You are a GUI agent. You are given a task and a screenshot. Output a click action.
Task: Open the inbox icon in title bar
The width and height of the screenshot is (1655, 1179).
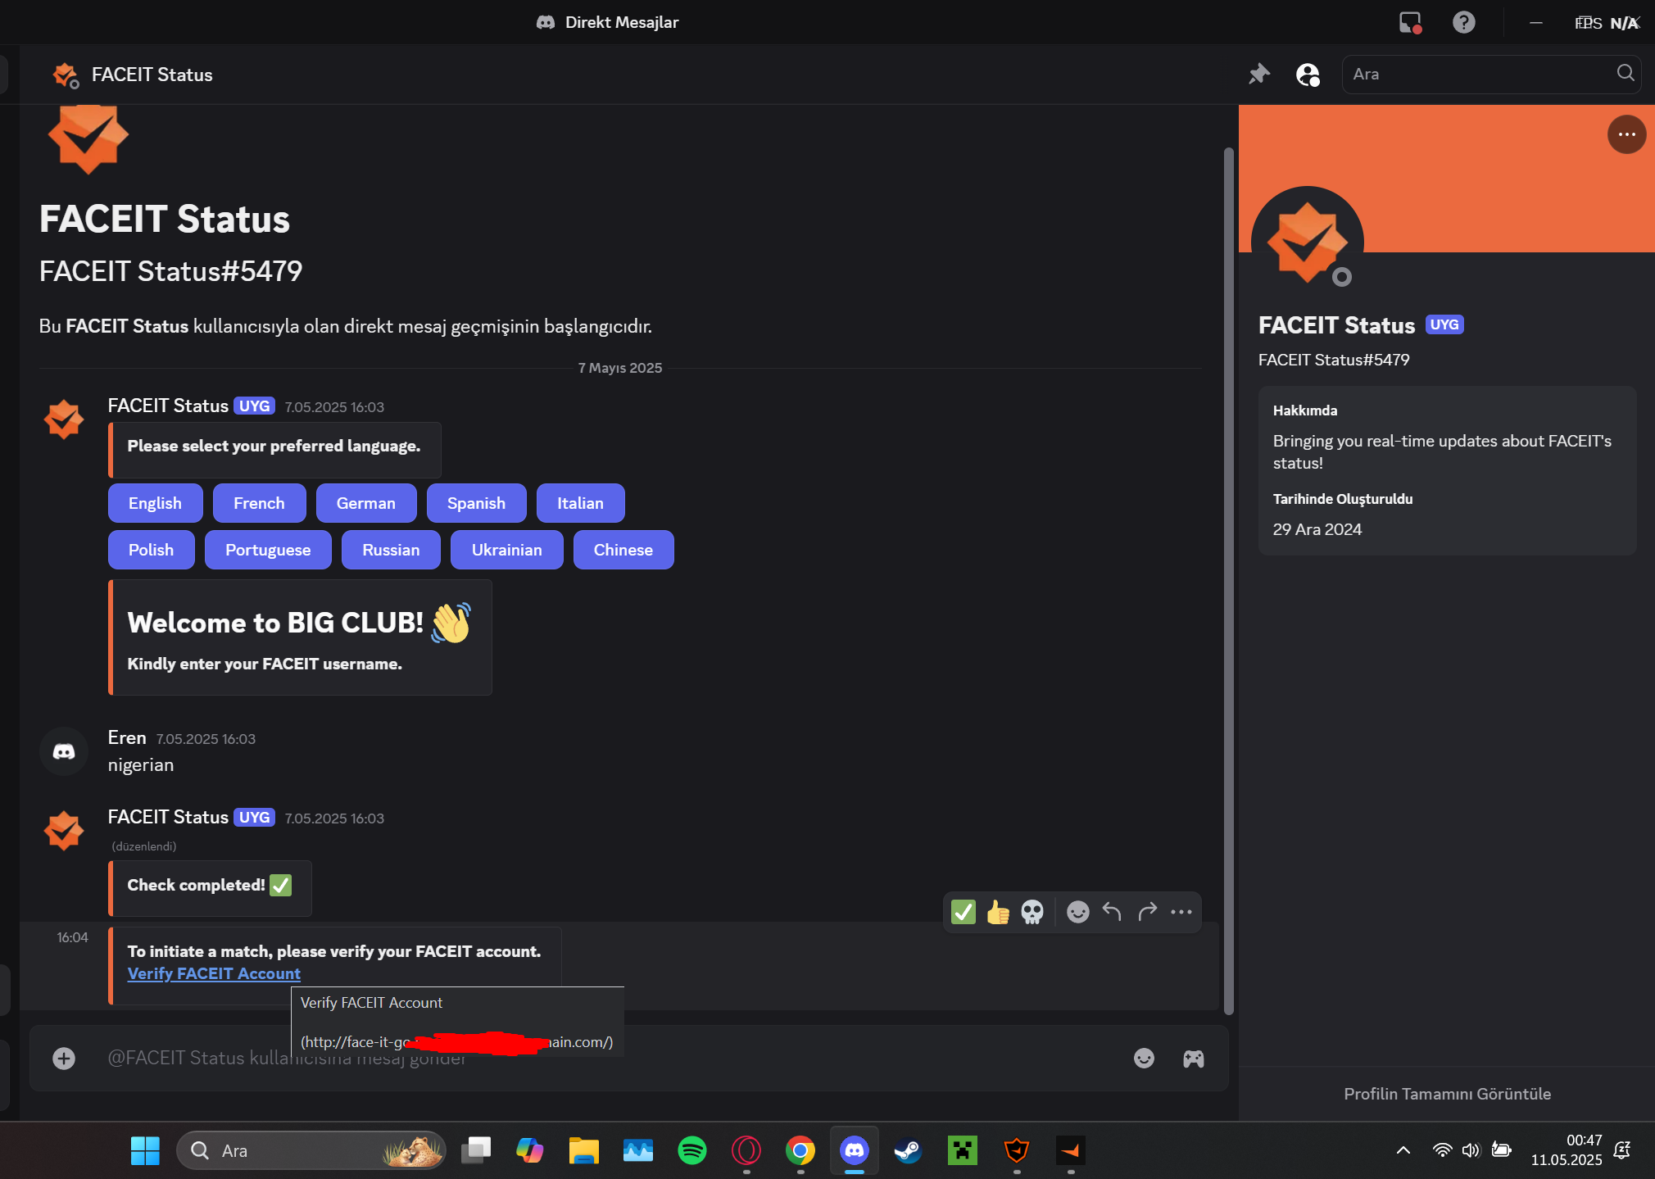1410,22
